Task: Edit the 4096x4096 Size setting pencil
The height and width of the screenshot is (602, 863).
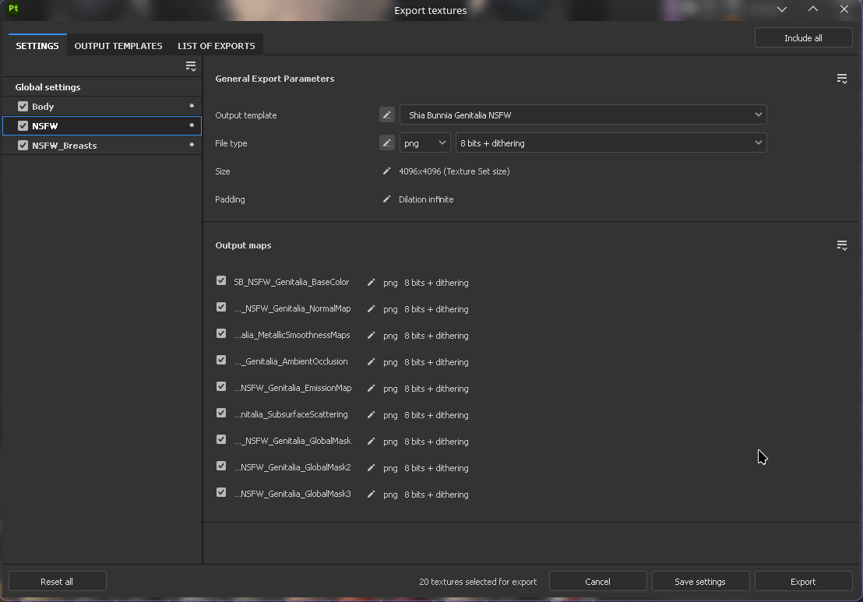Action: (386, 171)
